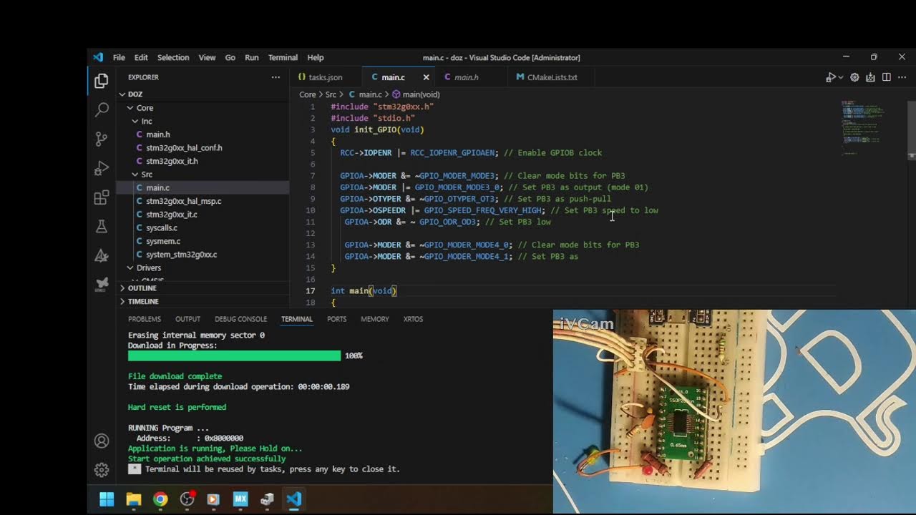Open the Explorer view in the activity bar

[x=102, y=81]
